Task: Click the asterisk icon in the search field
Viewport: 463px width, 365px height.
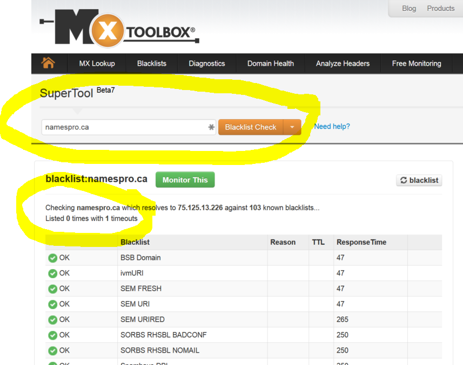Action: pyautogui.click(x=211, y=127)
